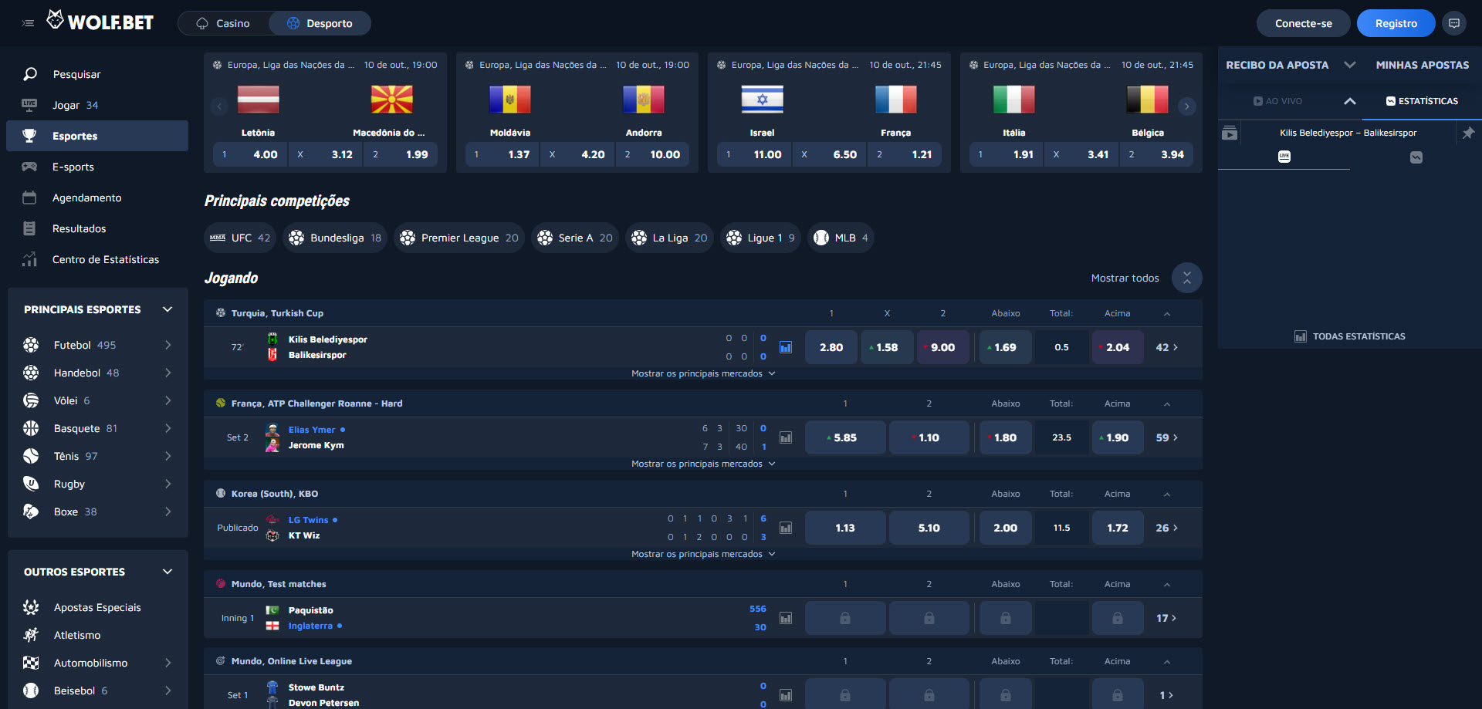
Task: Open the E-sports gamepad icon
Action: click(x=29, y=167)
